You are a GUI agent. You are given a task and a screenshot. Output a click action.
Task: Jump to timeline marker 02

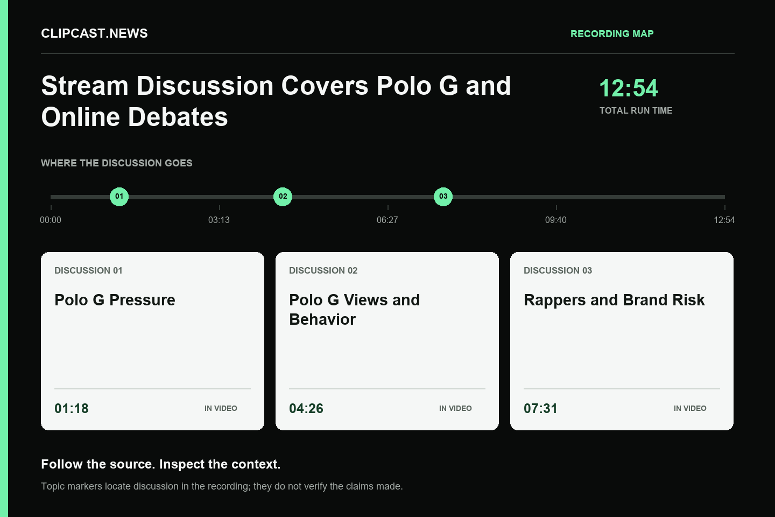coord(283,197)
